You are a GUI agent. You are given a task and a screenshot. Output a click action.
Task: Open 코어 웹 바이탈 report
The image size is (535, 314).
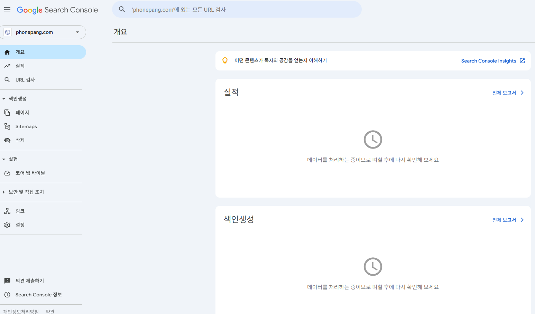(x=43, y=173)
